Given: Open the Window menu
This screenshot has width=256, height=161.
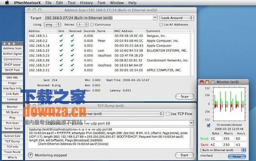Looking at the screenshot, I should click(117, 3).
